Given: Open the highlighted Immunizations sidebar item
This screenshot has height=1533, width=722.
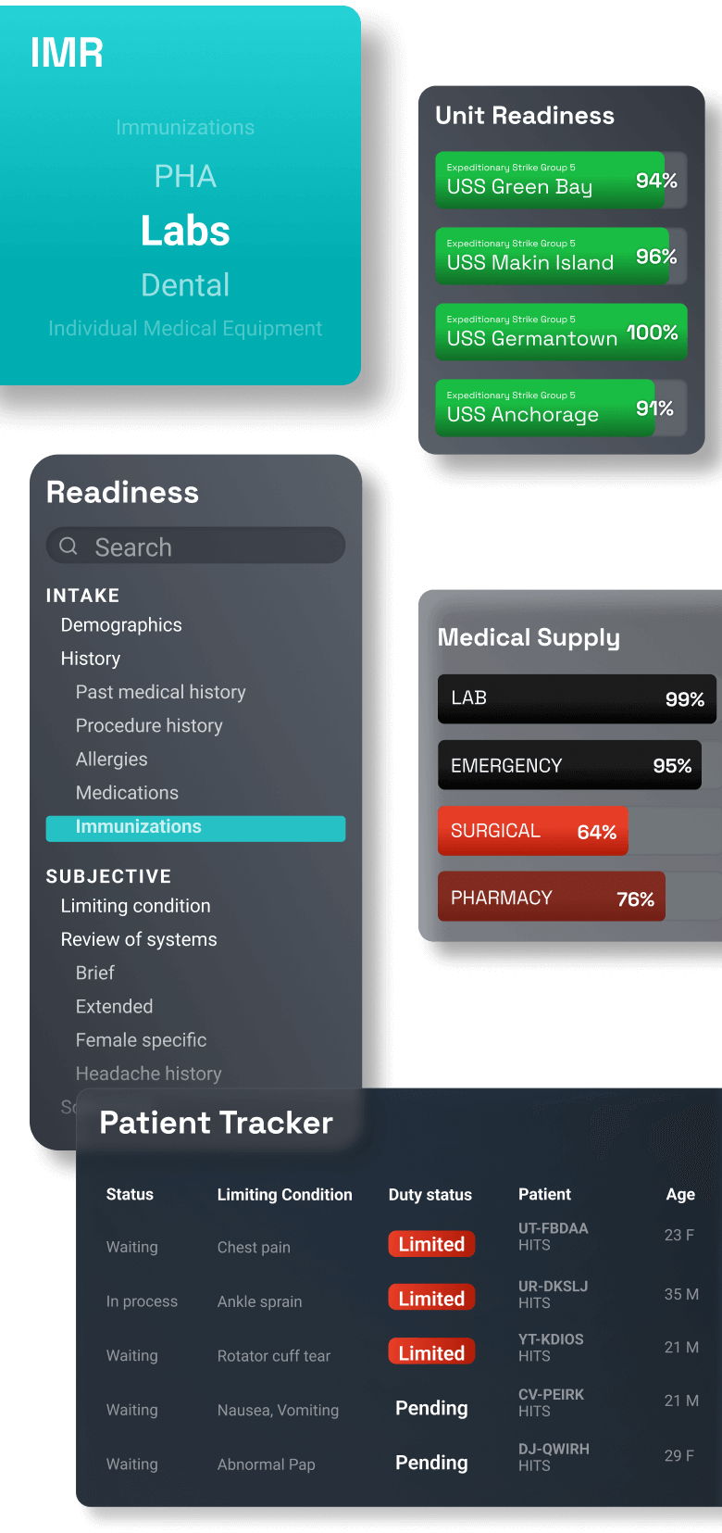Looking at the screenshot, I should (195, 827).
